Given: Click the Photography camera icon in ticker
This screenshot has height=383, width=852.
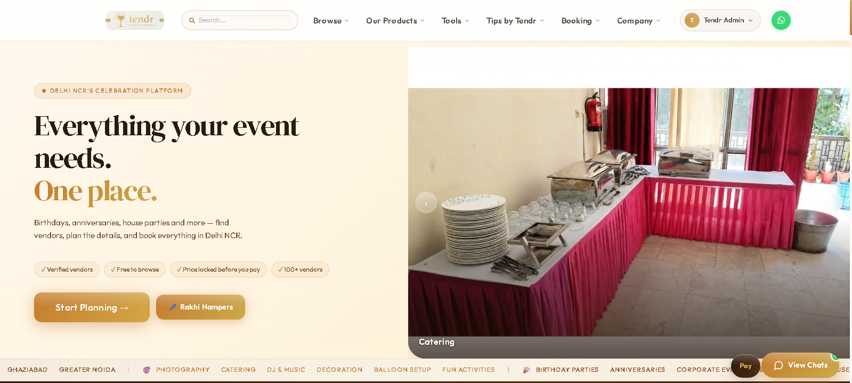Looking at the screenshot, I should pyautogui.click(x=147, y=370).
